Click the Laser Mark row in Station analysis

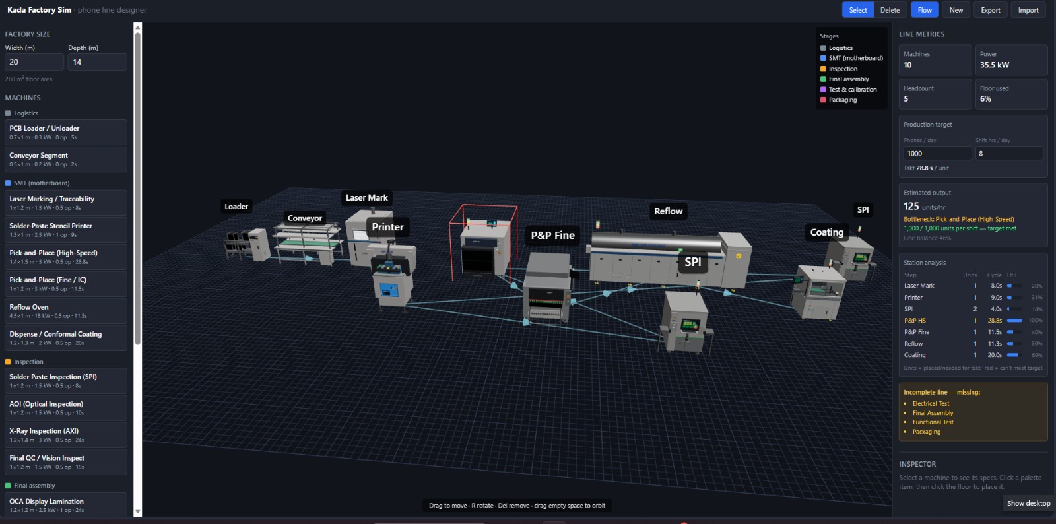[973, 286]
